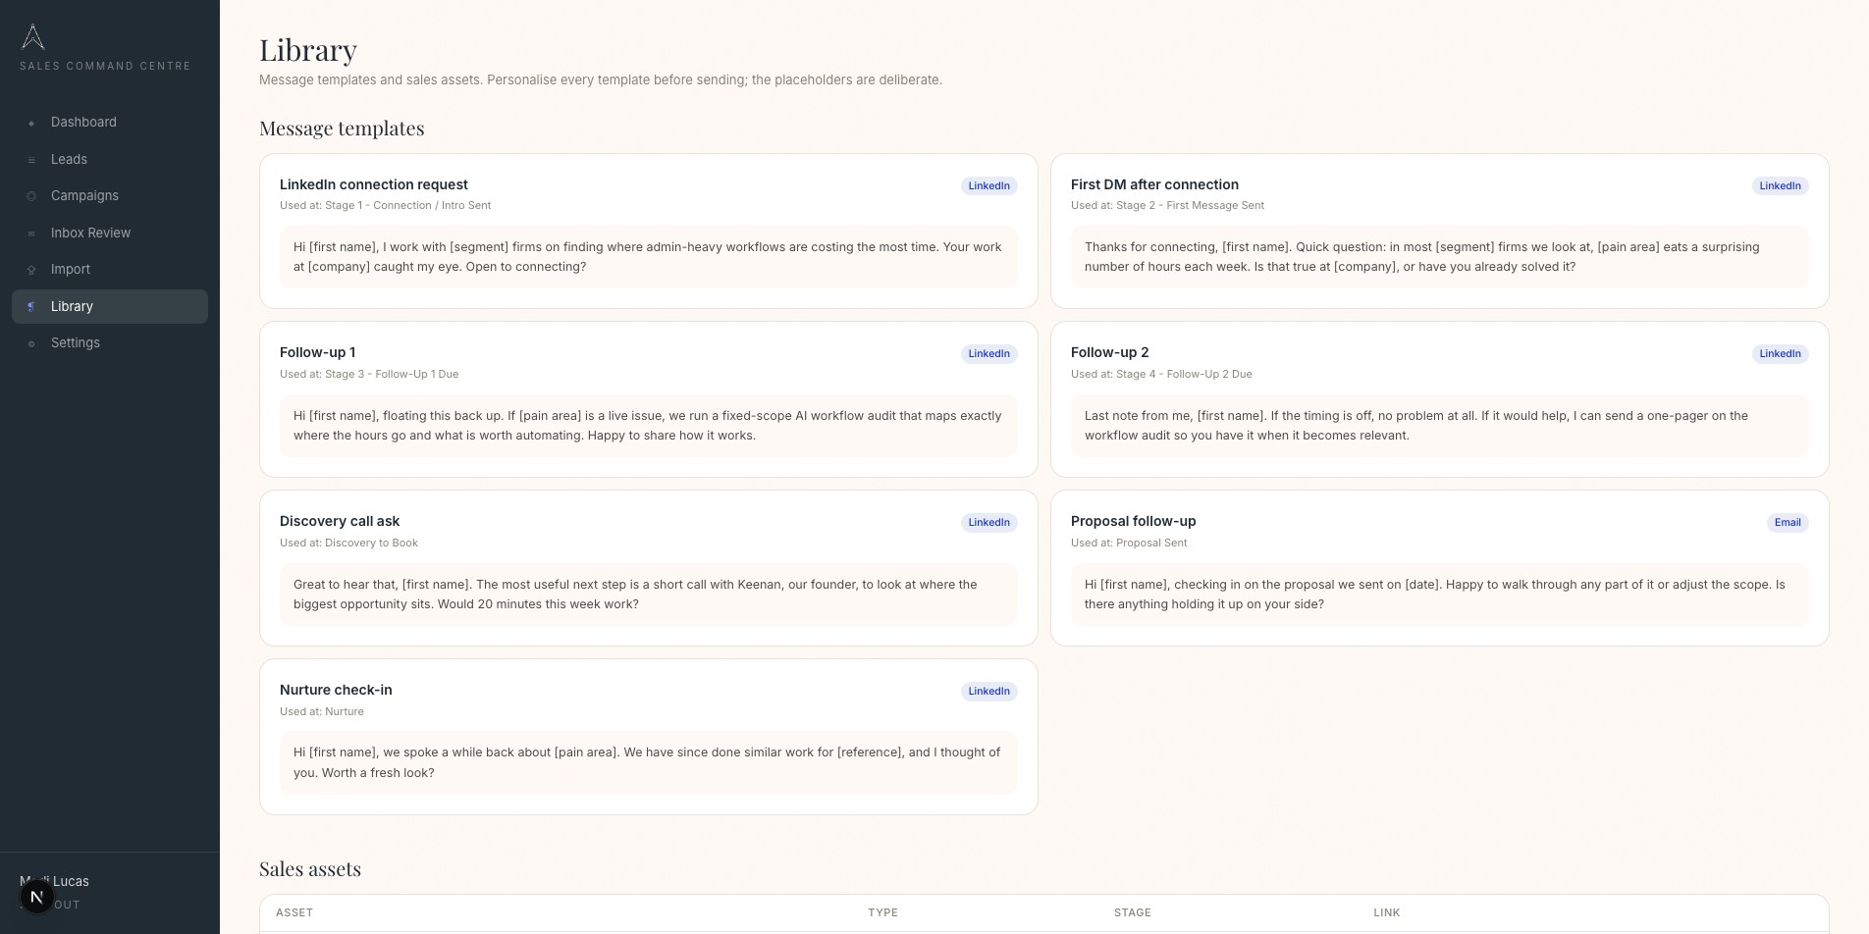Click 'Used at: Proposal Sent' text
The width and height of the screenshot is (1869, 934).
tap(1129, 543)
